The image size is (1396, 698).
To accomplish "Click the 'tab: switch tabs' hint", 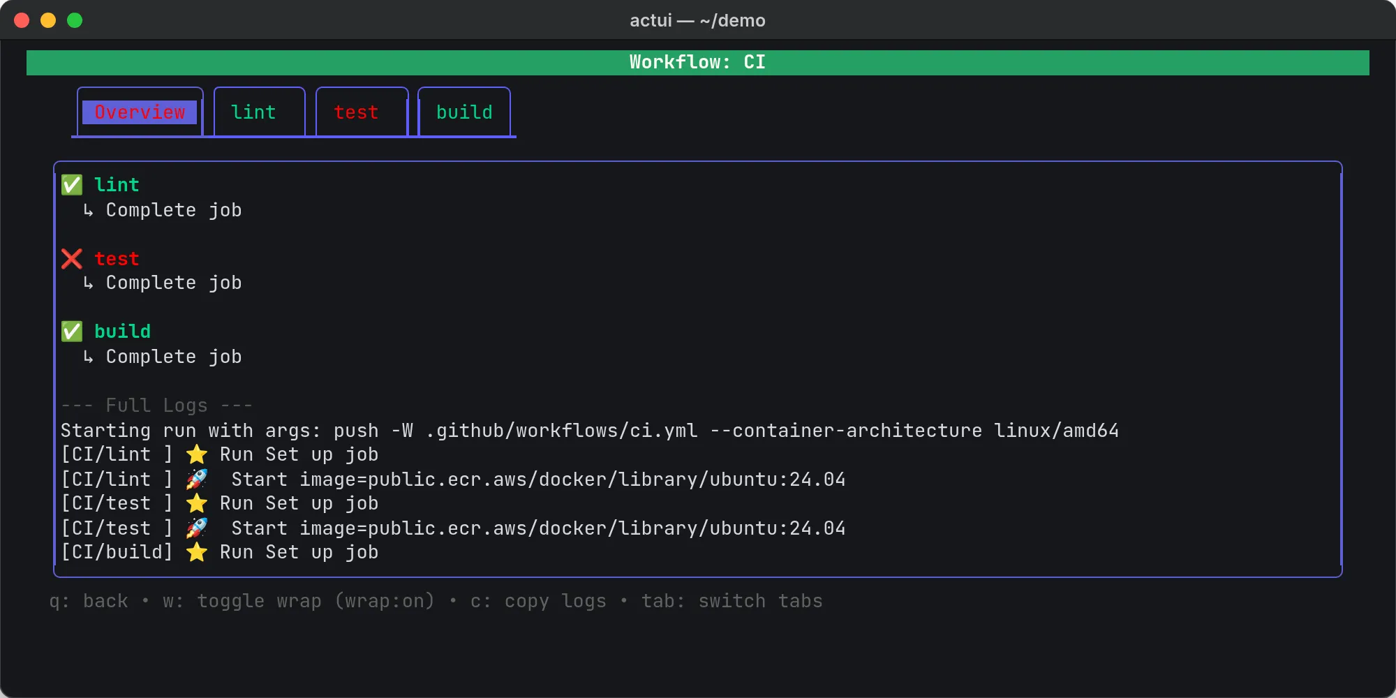I will tap(732, 601).
